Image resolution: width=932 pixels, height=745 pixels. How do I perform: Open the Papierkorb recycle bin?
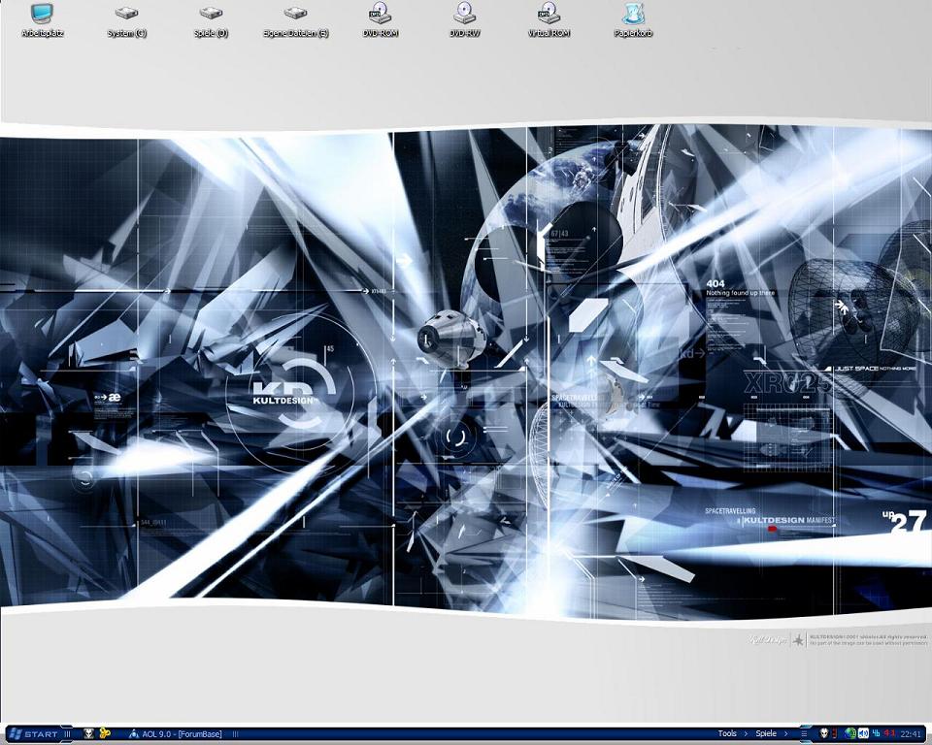coord(633,20)
